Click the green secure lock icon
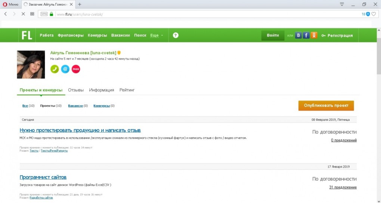The image size is (381, 203). (51, 14)
